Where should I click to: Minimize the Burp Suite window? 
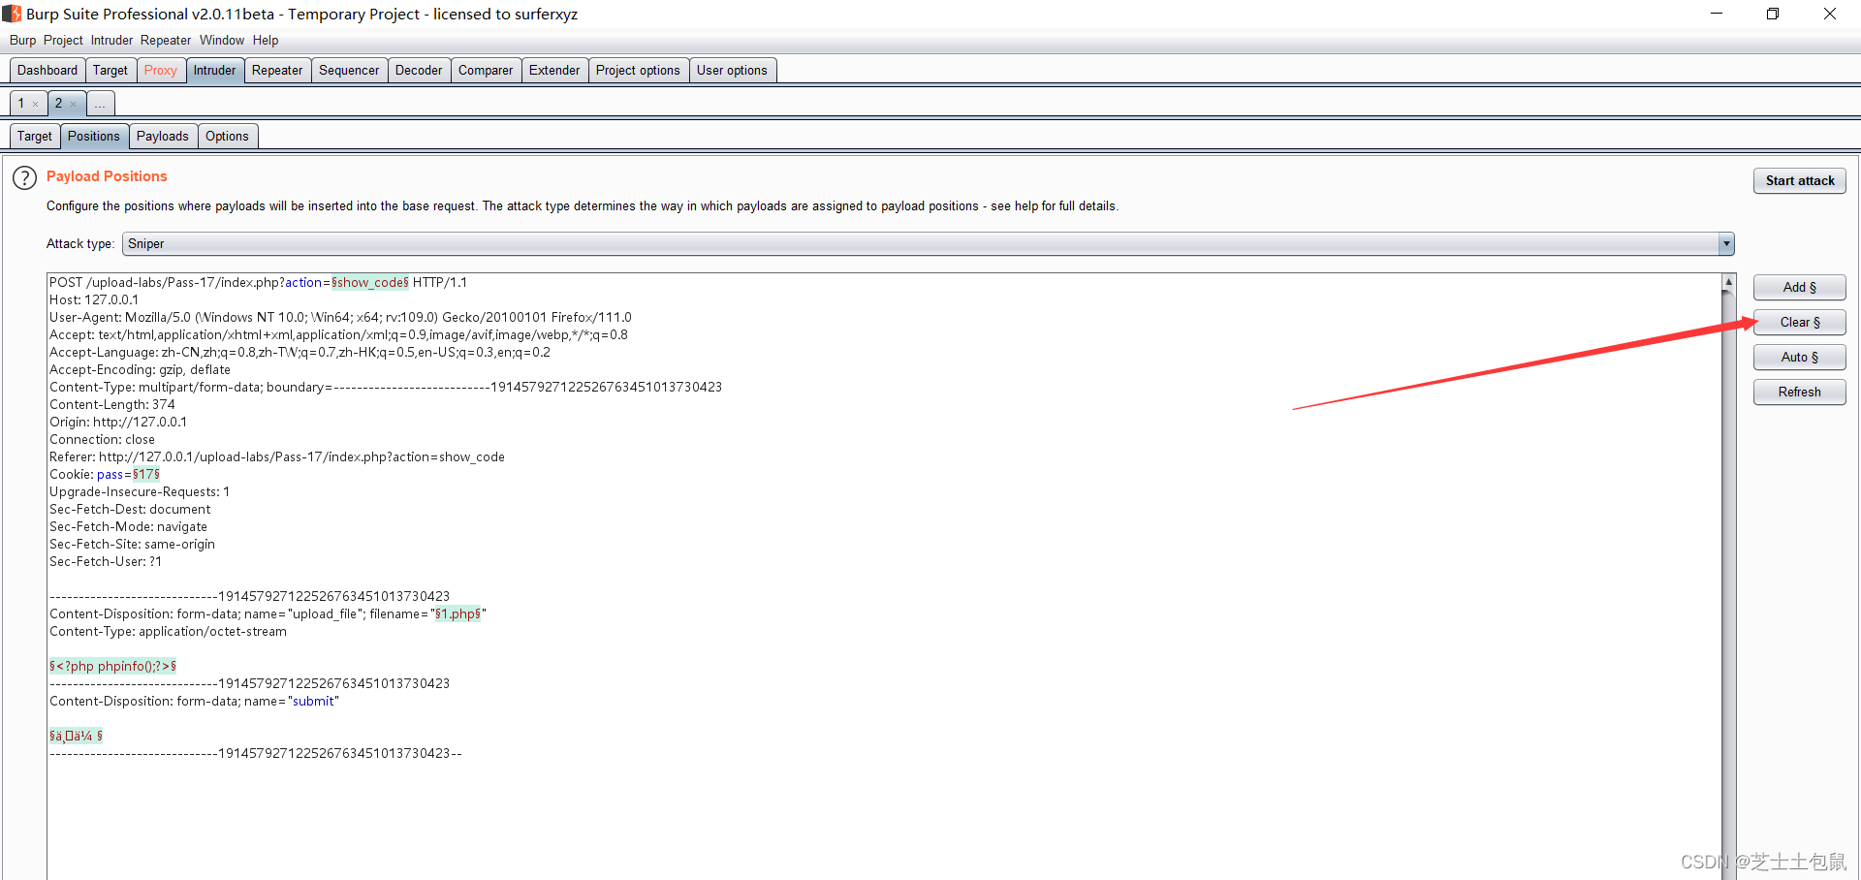click(1717, 14)
